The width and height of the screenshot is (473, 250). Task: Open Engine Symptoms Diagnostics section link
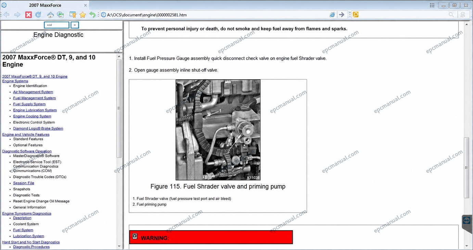[27, 213]
